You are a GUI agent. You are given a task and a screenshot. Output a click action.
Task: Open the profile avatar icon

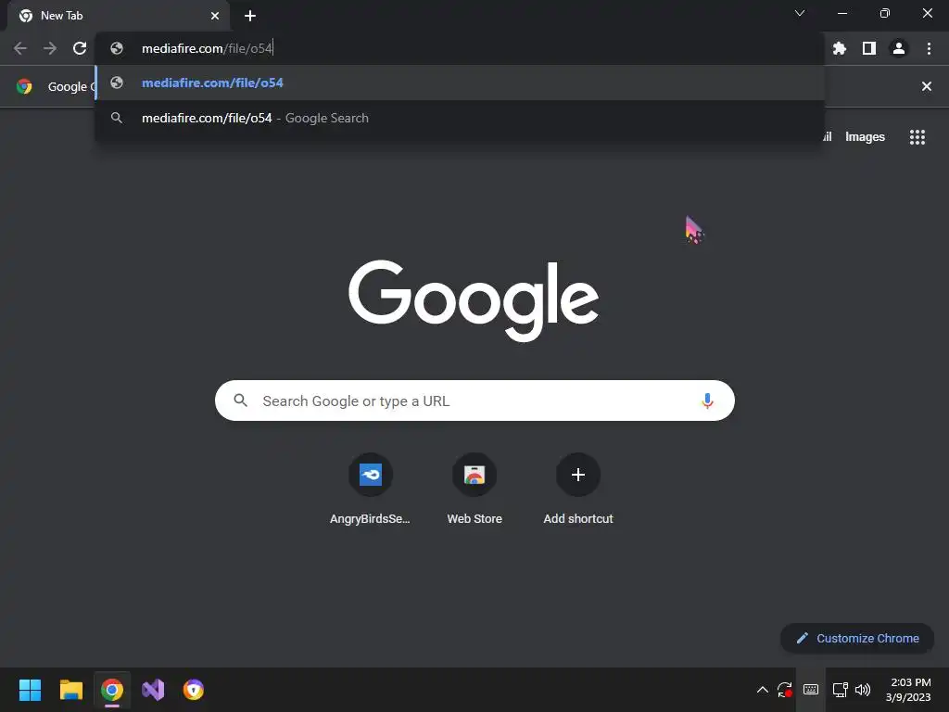(899, 48)
